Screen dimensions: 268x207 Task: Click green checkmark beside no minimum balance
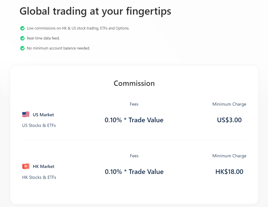(23, 48)
